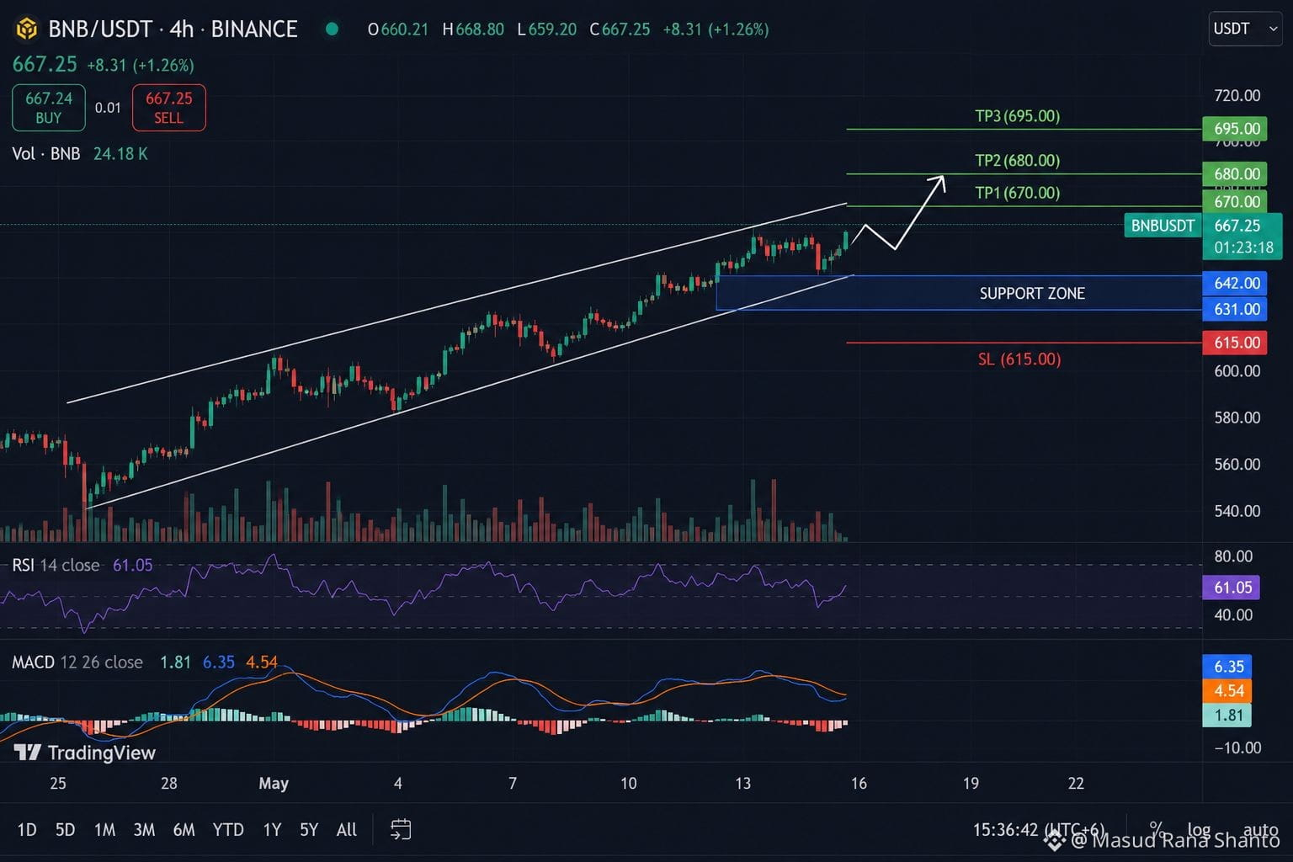Click the TradingView logo
The width and height of the screenshot is (1293, 862).
[x=85, y=753]
